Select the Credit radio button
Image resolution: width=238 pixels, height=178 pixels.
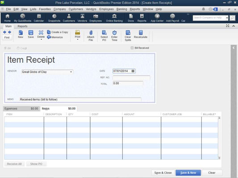tap(18, 48)
